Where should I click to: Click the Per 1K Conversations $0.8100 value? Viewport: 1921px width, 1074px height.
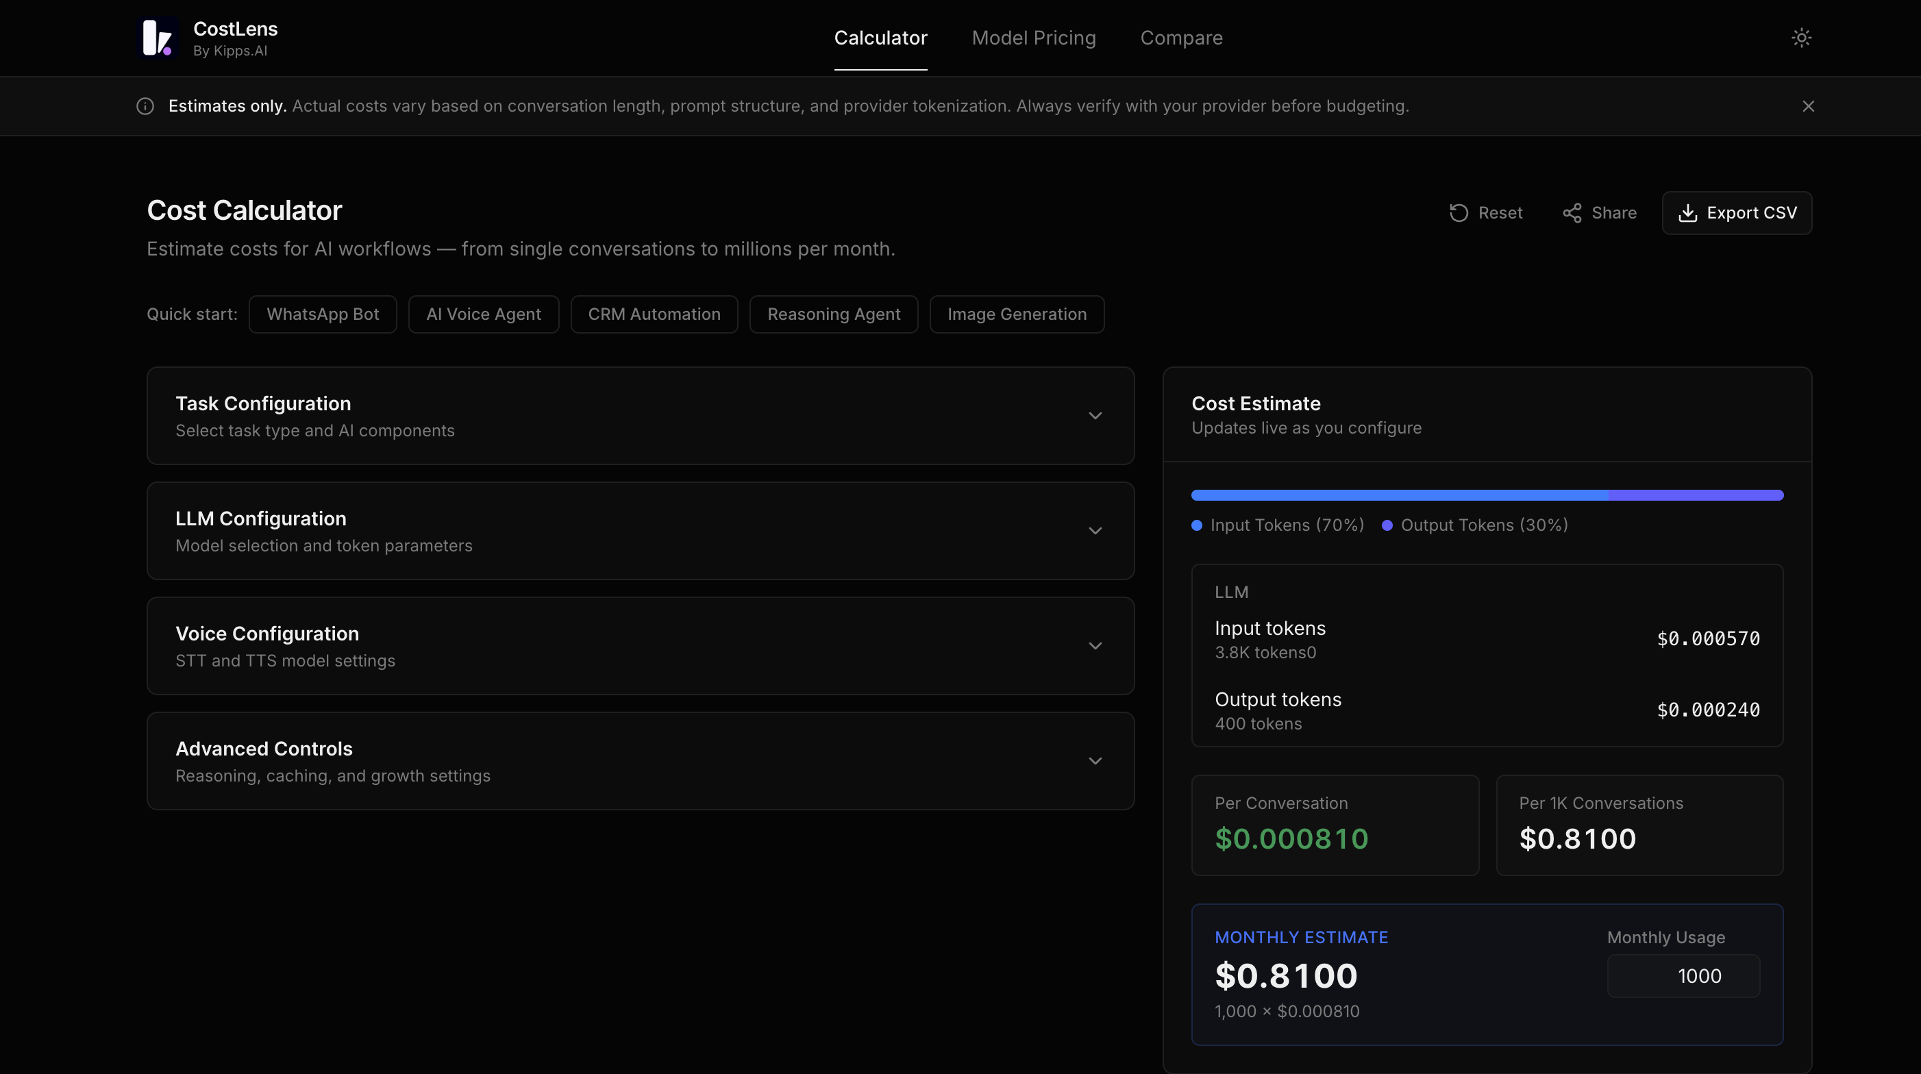(1577, 839)
